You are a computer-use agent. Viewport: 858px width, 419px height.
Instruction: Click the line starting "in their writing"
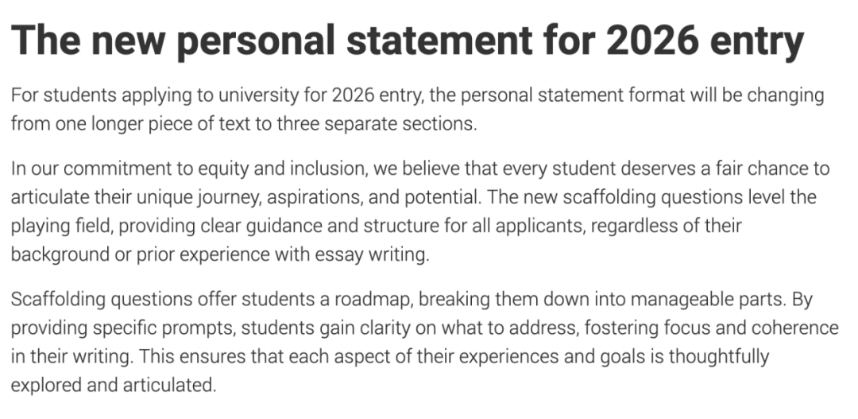[390, 356]
